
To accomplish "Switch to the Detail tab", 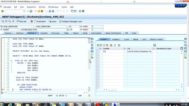I will pos(85,33).
